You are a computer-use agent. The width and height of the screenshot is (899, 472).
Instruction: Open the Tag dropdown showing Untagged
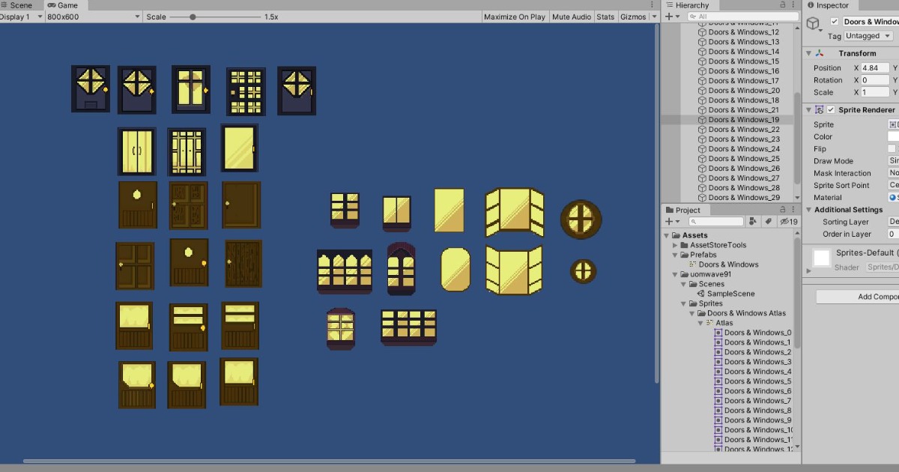click(868, 35)
